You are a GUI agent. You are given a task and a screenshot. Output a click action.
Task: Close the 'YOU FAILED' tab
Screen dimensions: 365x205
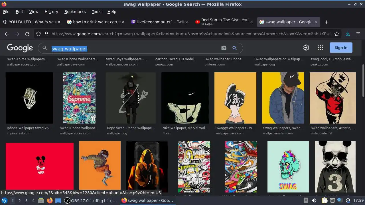click(x=59, y=22)
